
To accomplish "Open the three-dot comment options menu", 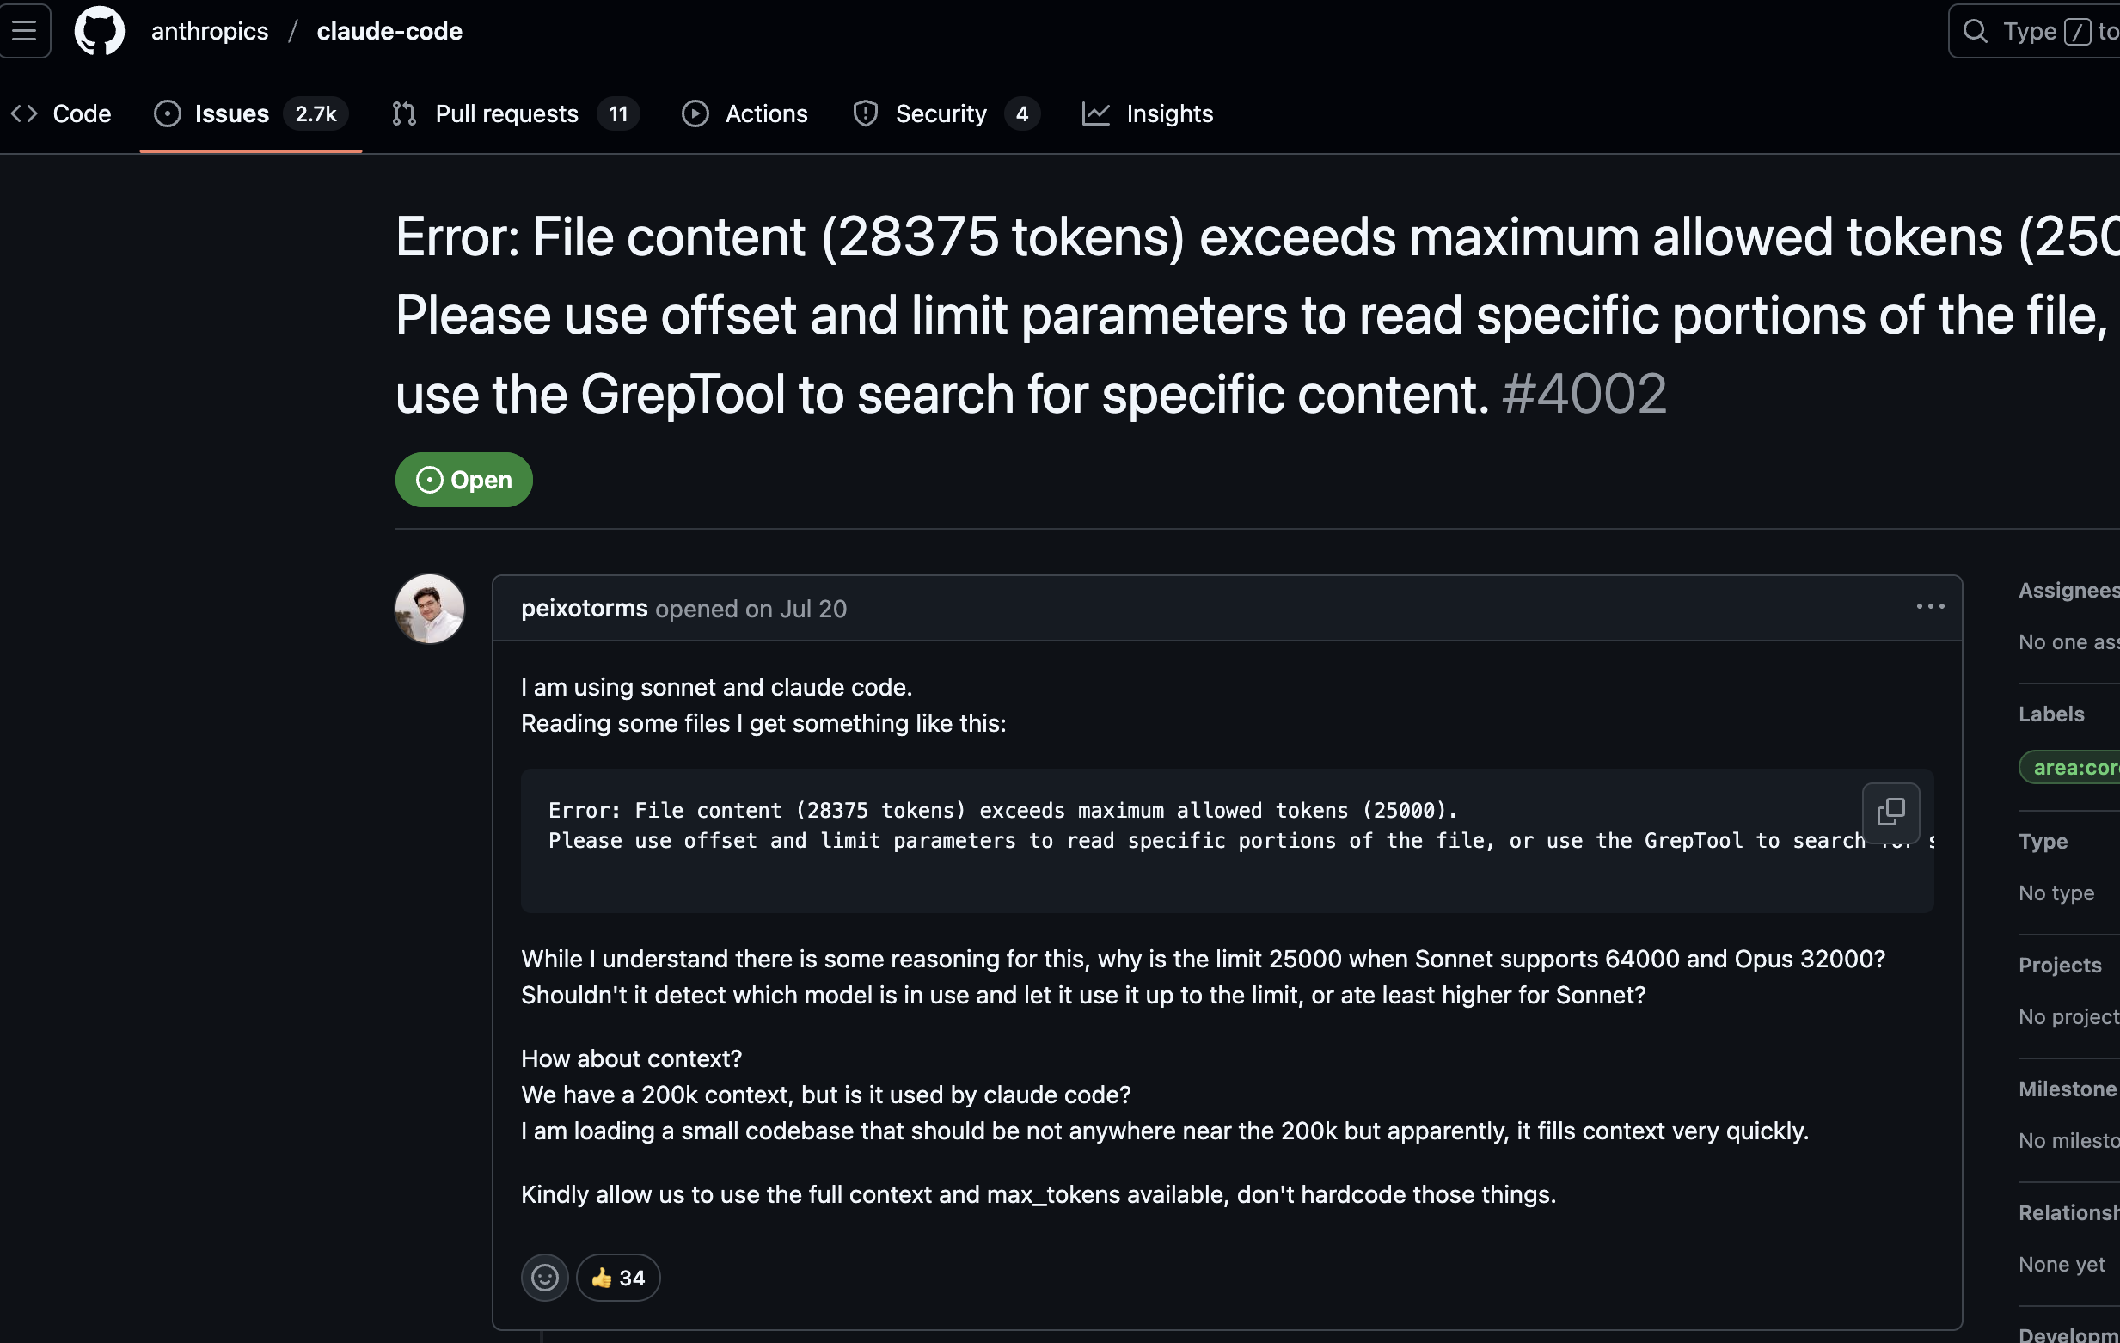I will tap(1930, 607).
